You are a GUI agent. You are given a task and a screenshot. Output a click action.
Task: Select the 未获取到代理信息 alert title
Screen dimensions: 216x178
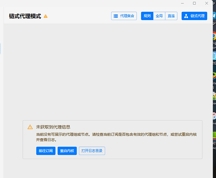tap(53, 127)
